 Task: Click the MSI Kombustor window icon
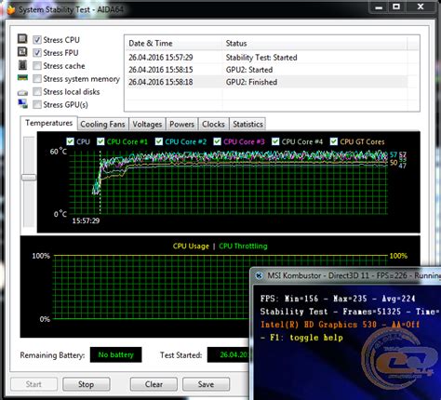(260, 275)
